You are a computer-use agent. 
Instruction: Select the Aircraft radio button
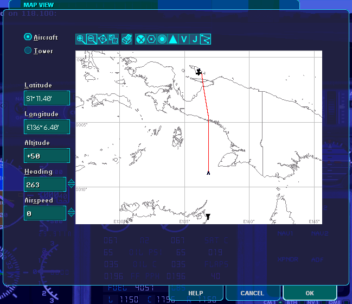(x=28, y=37)
